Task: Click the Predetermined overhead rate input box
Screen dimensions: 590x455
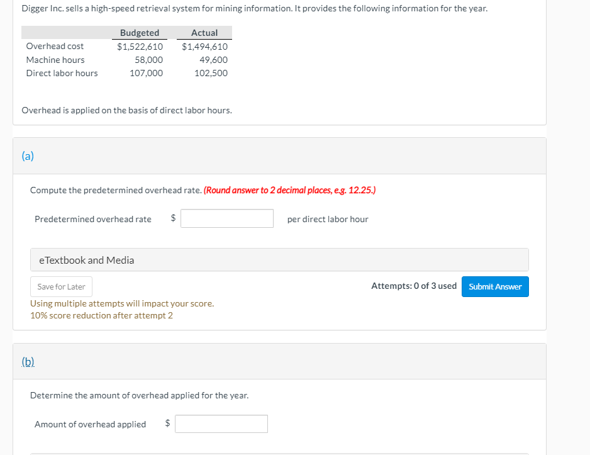Action: point(227,219)
